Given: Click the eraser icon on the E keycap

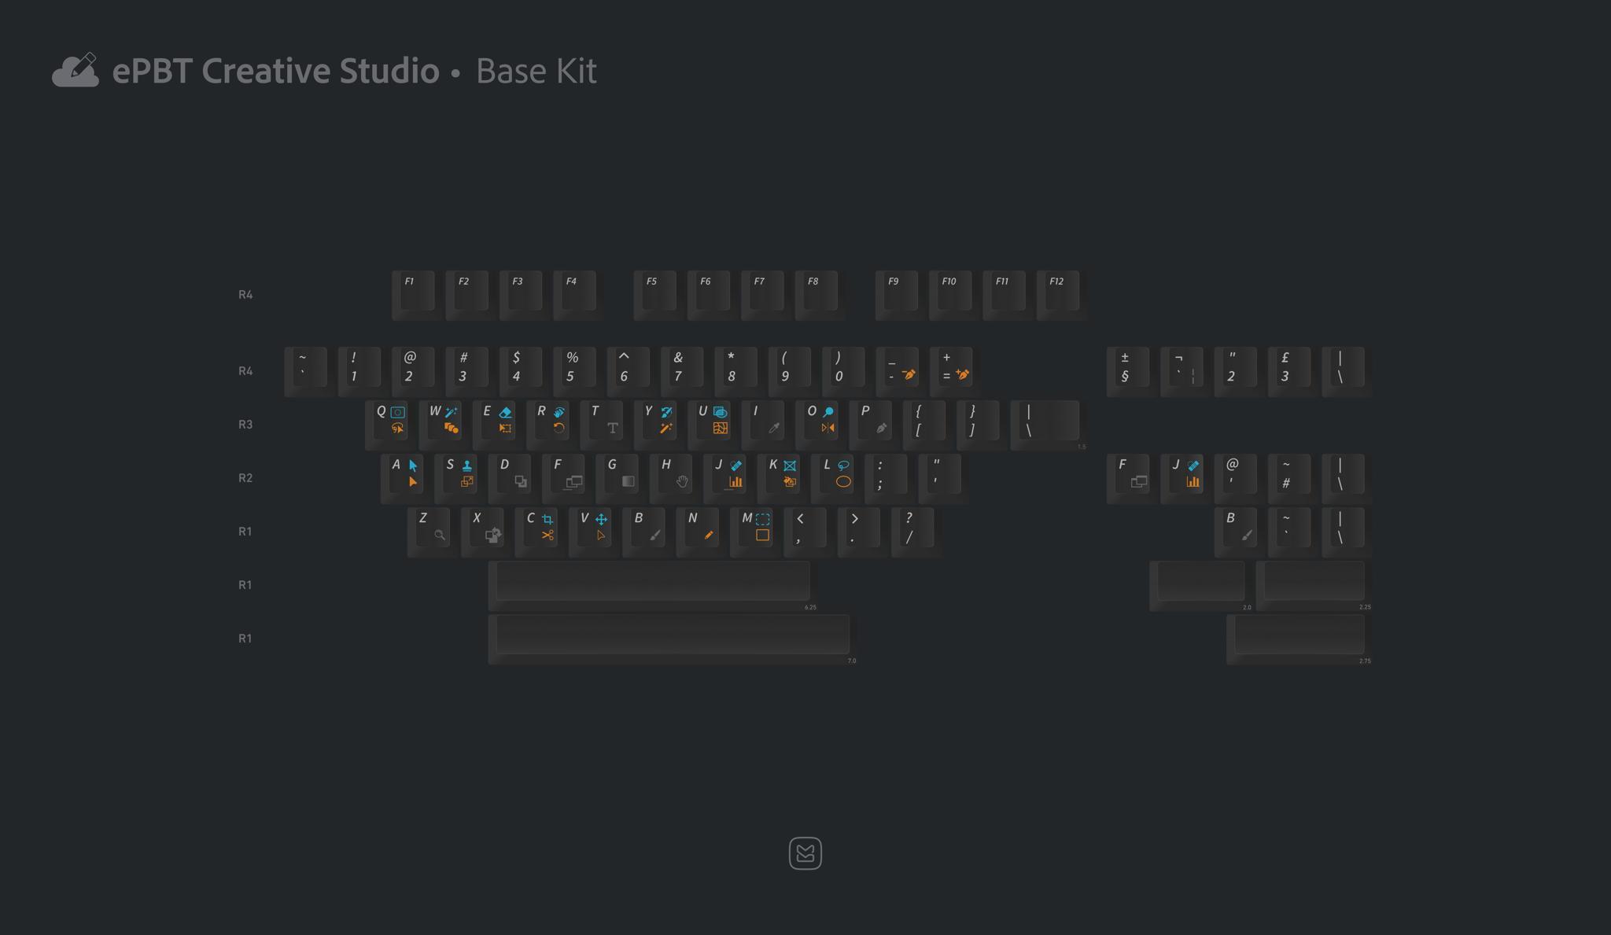Looking at the screenshot, I should (x=505, y=412).
